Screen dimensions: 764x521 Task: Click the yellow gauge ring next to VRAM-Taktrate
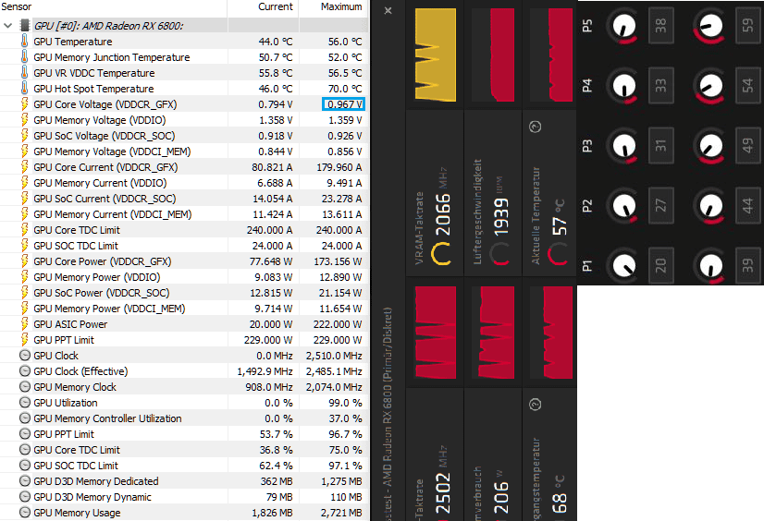point(441,253)
